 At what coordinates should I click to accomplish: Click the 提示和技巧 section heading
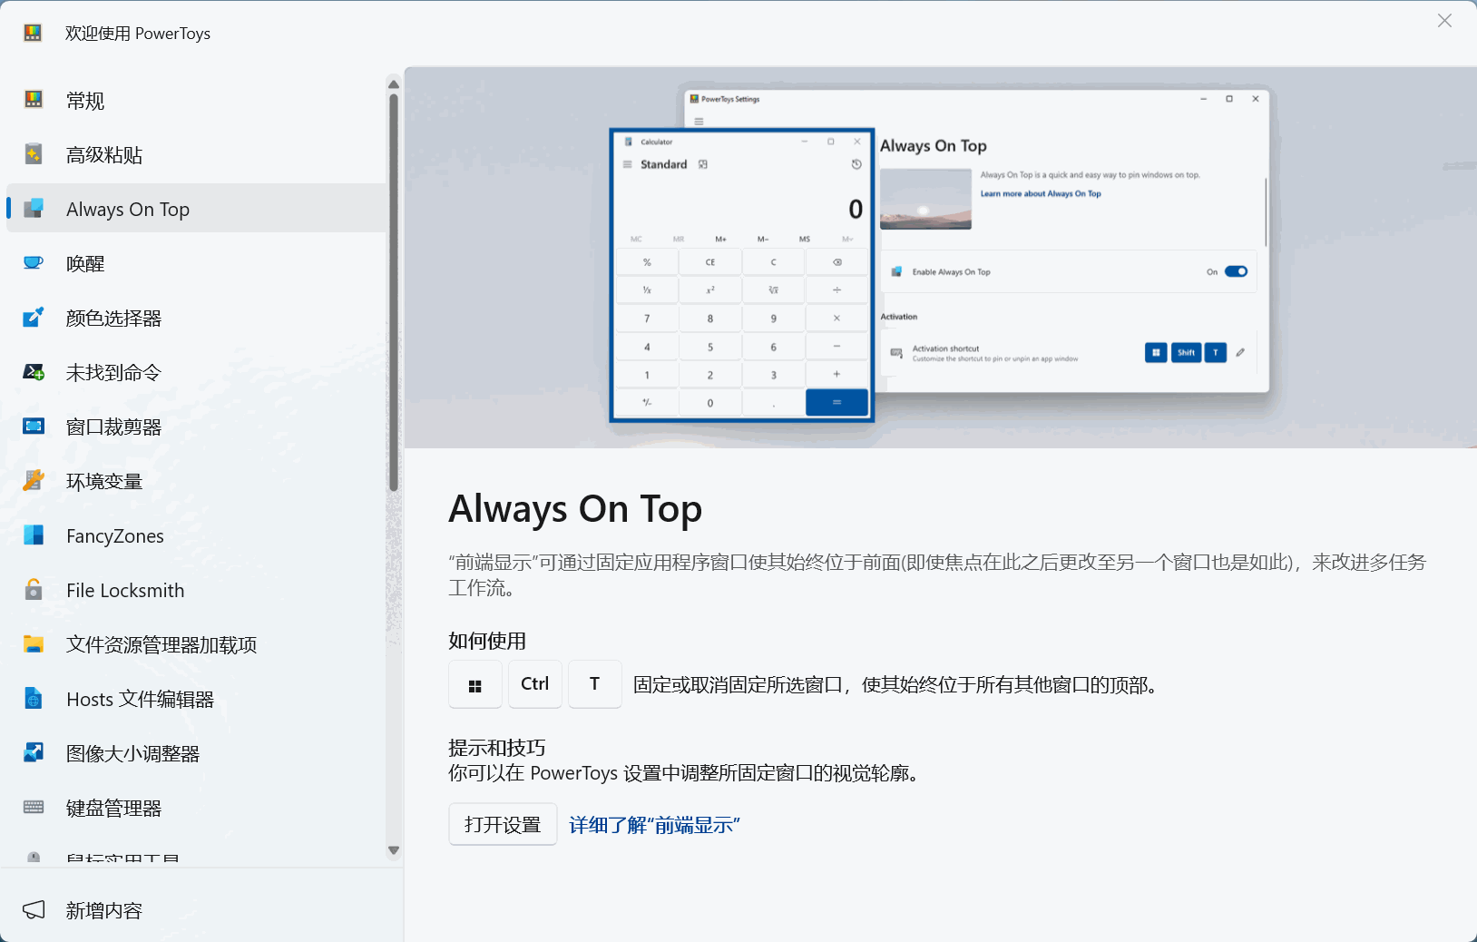tap(497, 748)
